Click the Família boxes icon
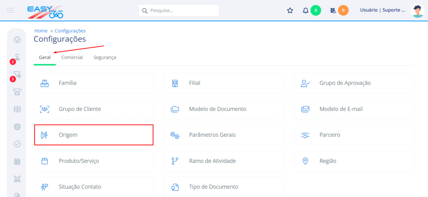This screenshot has width=428, height=197. click(44, 83)
